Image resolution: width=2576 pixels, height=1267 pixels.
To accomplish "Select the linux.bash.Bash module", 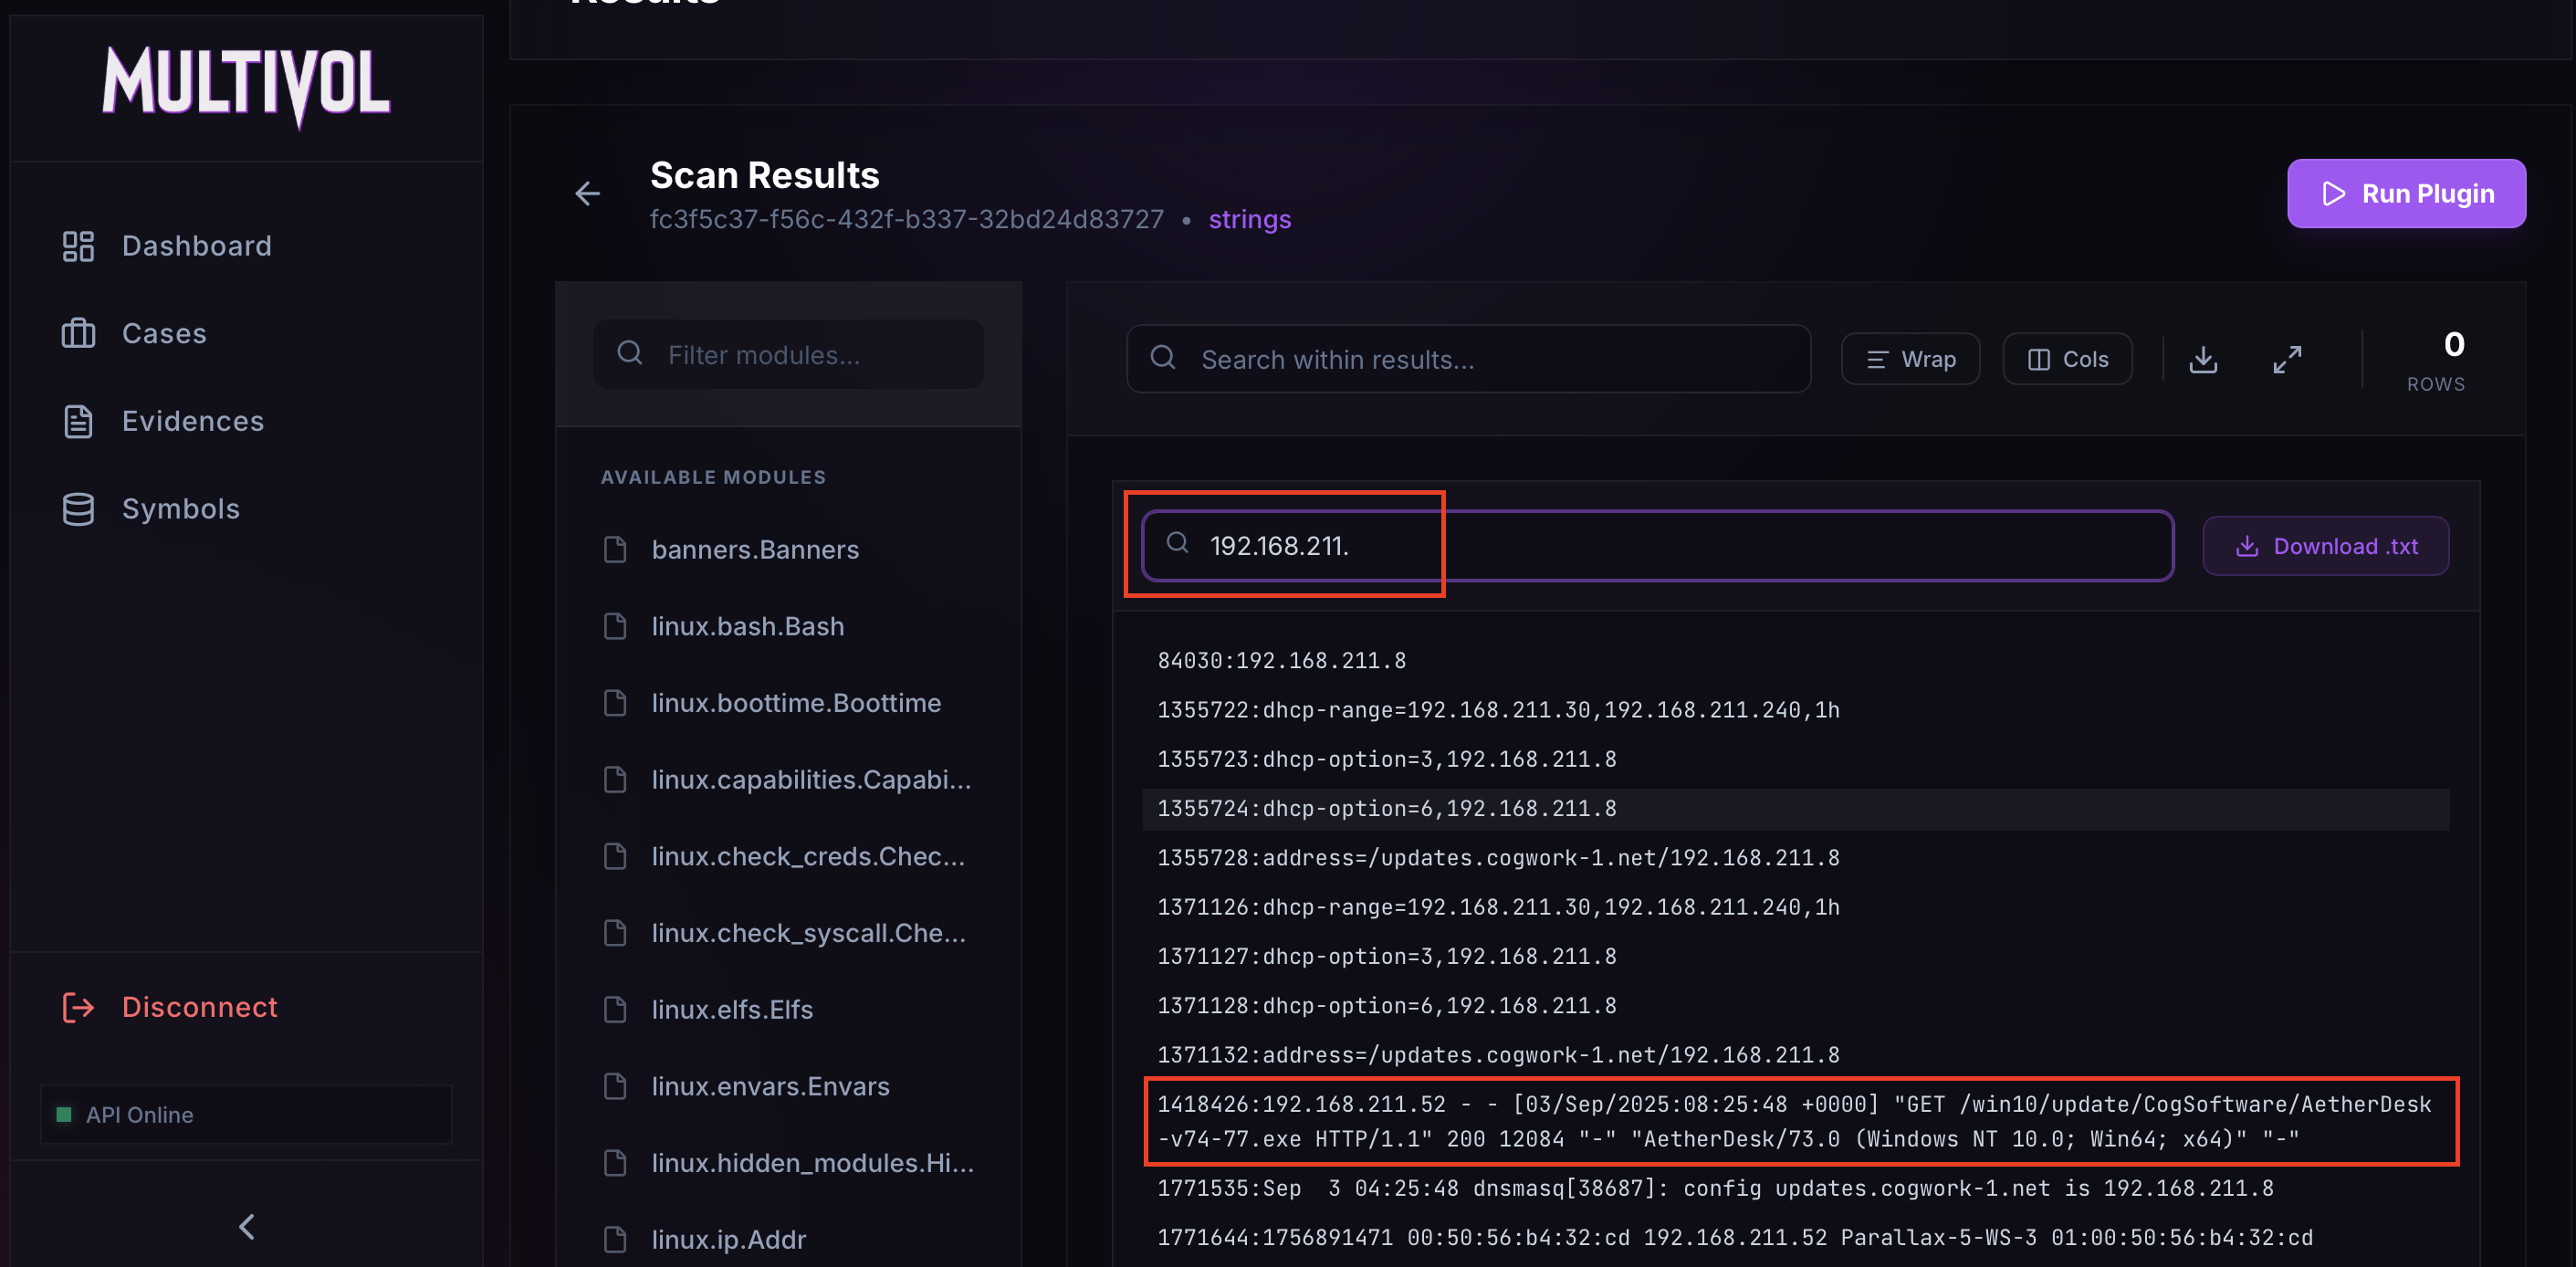I will point(747,626).
